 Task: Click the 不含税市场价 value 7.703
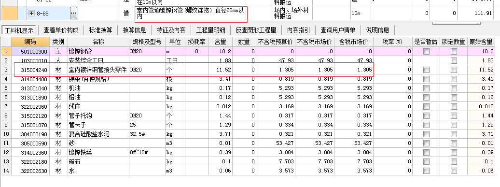314,162
